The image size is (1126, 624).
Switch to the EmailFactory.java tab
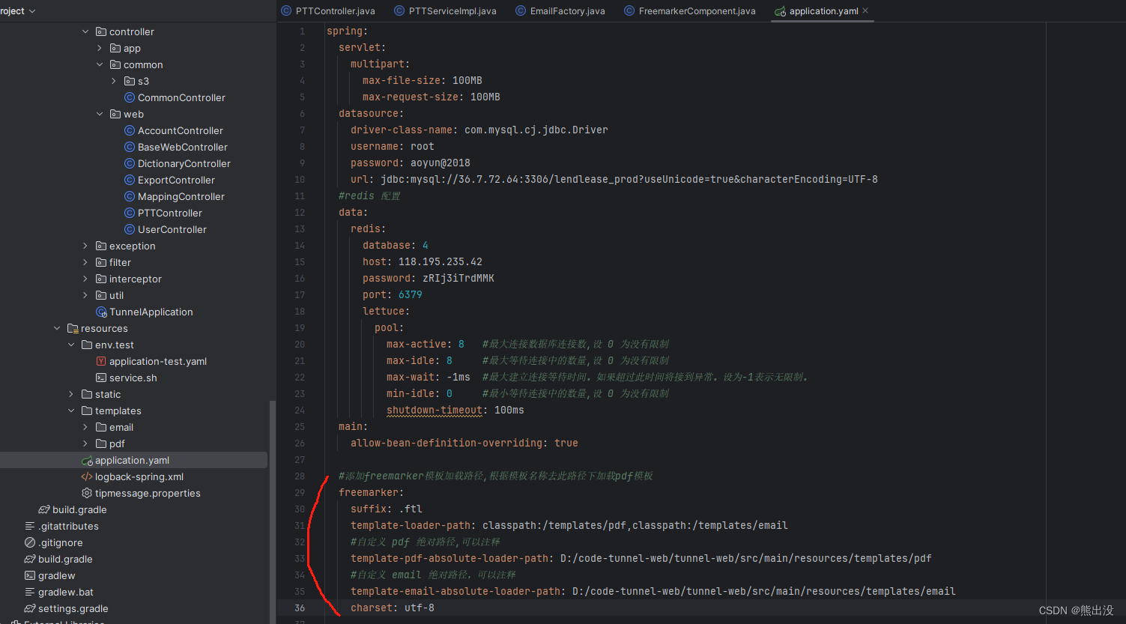[560, 11]
